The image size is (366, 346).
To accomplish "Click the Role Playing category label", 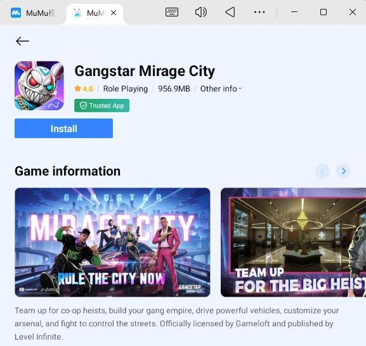I will tap(126, 89).
